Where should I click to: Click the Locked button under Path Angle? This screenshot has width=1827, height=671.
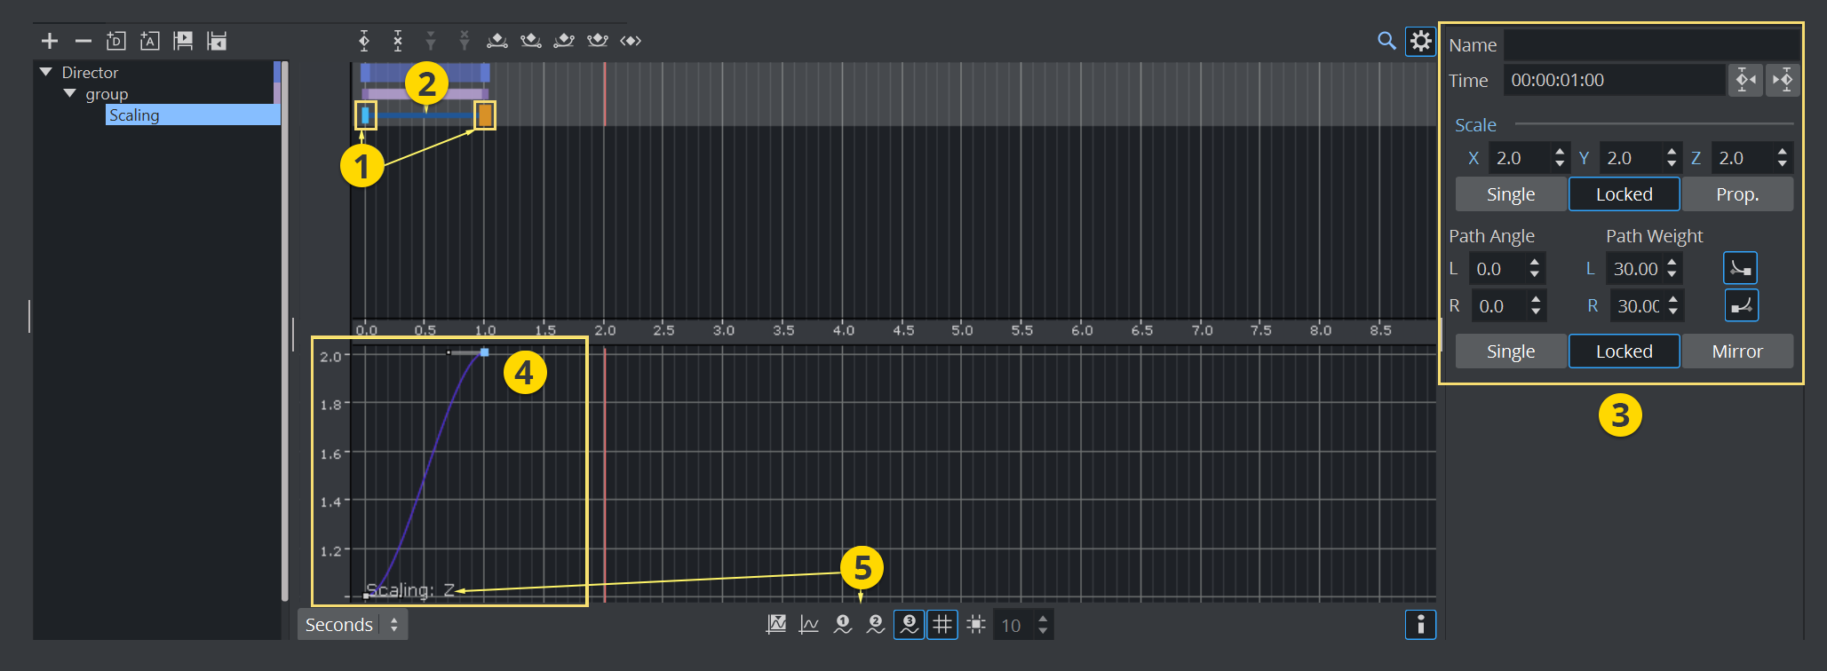[x=1624, y=351]
